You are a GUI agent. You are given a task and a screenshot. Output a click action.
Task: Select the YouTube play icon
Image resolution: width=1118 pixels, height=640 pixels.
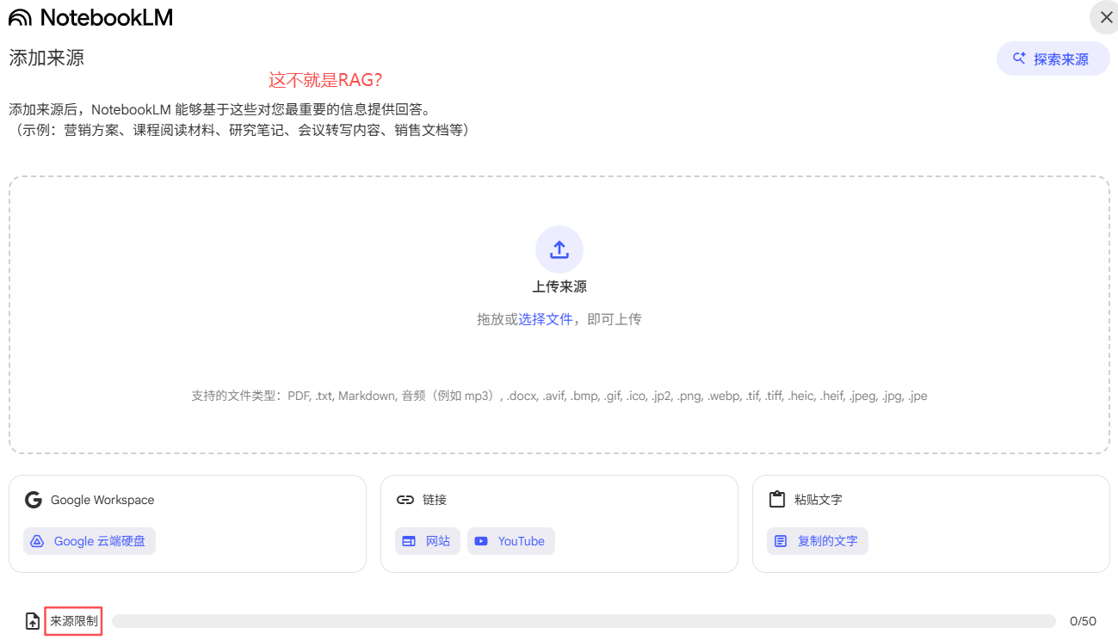point(481,541)
